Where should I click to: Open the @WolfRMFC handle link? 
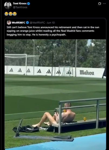point(37,23)
